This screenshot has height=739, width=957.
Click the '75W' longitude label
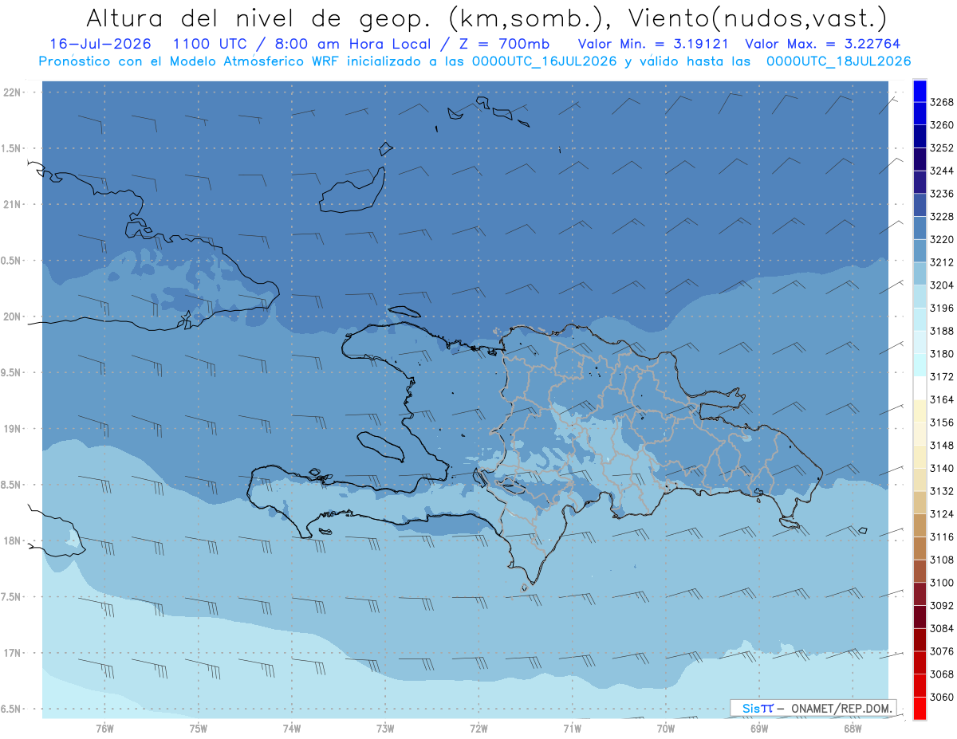tap(199, 729)
